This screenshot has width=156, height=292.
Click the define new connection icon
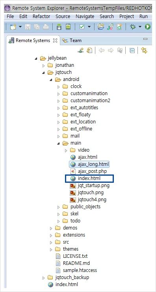click(x=81, y=50)
